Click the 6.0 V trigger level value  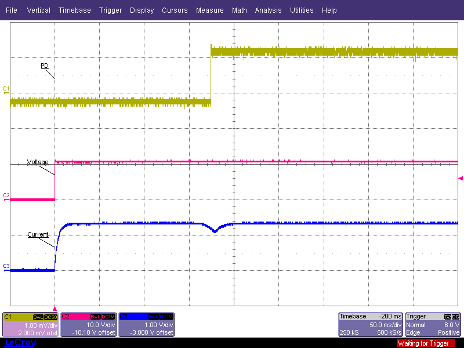[452, 325]
